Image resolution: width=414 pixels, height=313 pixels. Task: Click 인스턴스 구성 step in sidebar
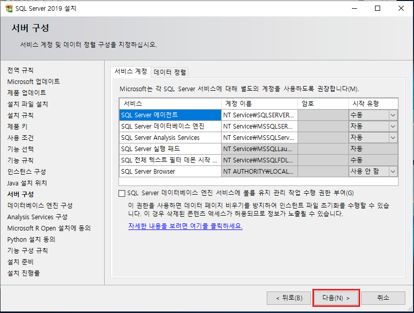[x=27, y=172]
